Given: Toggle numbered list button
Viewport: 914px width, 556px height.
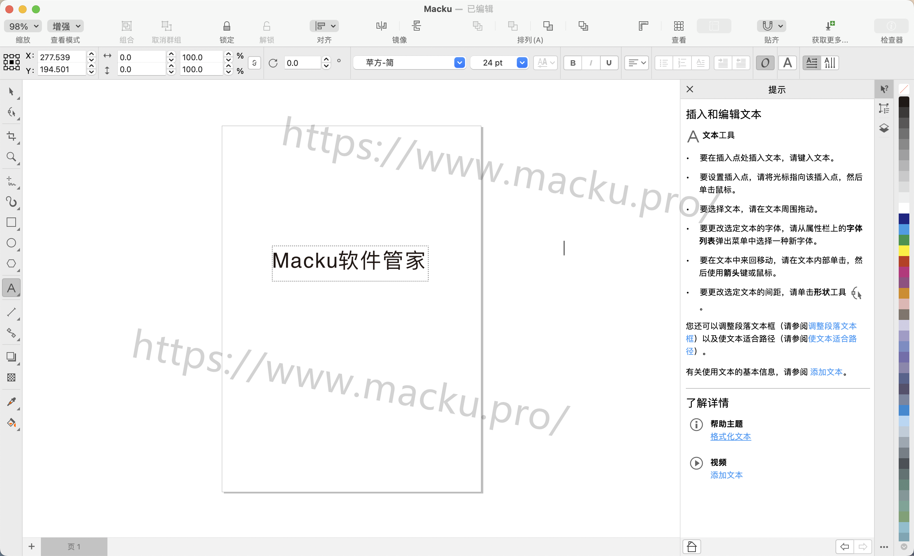Looking at the screenshot, I should point(682,63).
